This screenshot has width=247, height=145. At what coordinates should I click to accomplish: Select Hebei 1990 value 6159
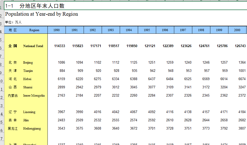[61, 79]
